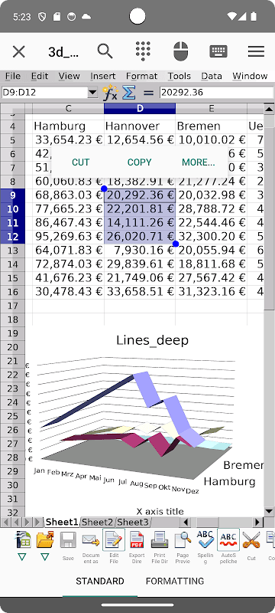Switch to the FORMATTING toolbar tab
The image size is (275, 613).
[174, 581]
